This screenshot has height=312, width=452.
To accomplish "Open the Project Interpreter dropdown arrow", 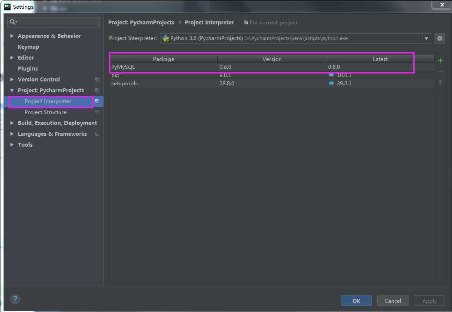I will (426, 38).
